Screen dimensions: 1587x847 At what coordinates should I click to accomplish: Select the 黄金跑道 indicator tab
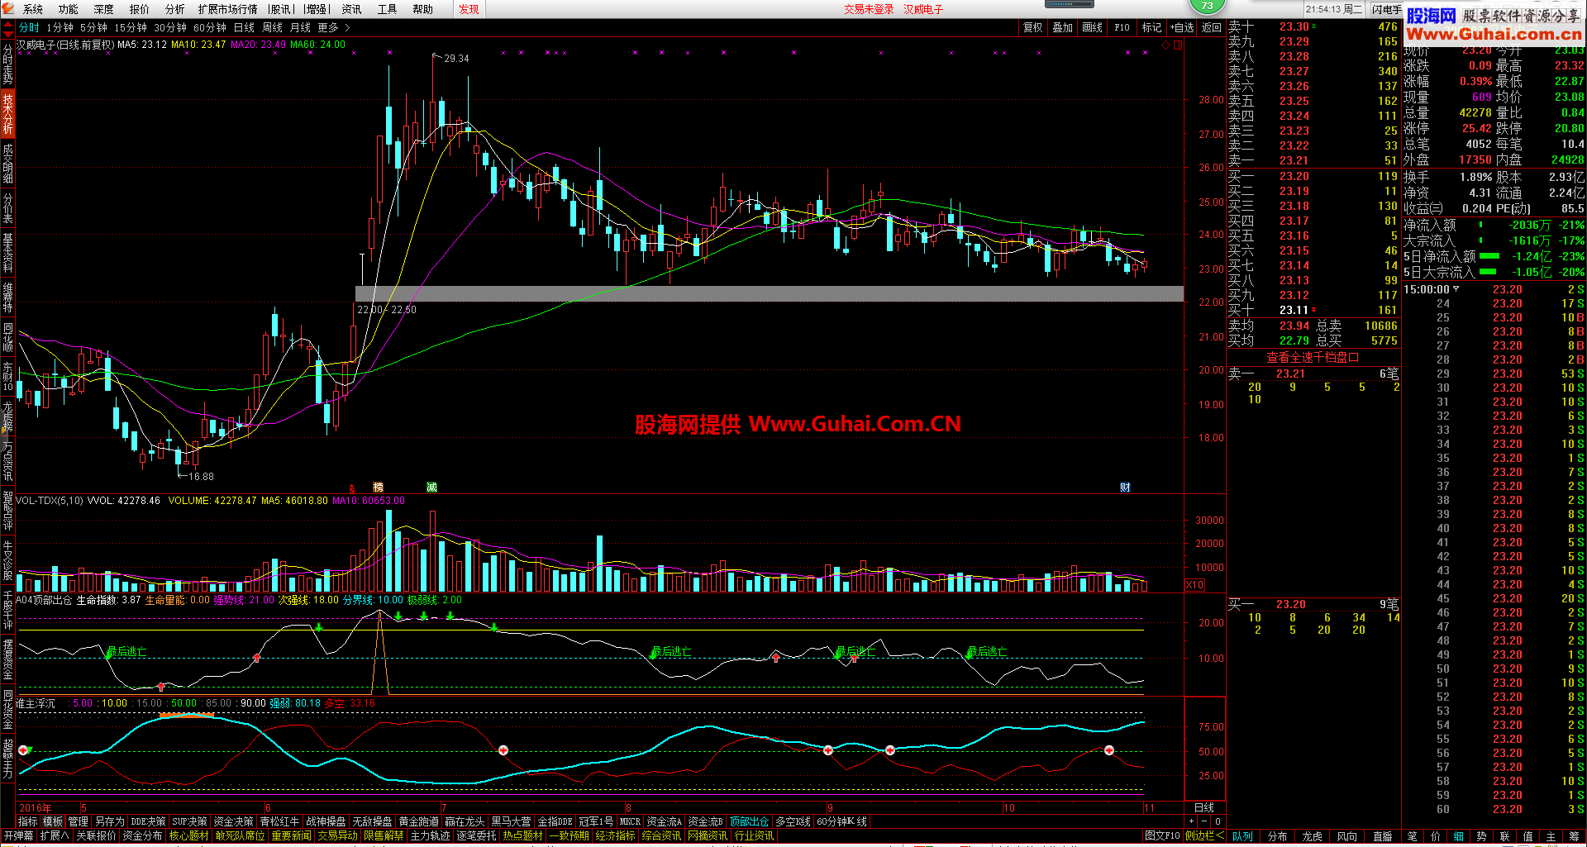point(418,821)
